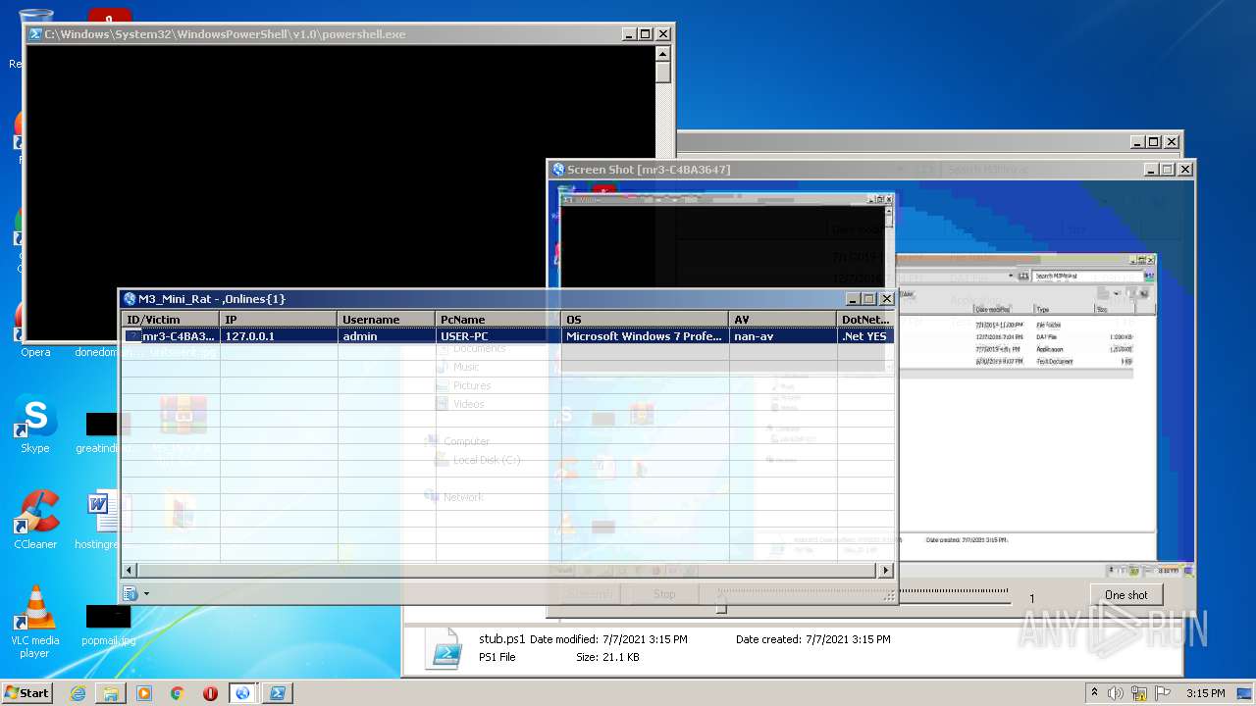
Task: Switch to the PowerShell taskbar button
Action: point(277,693)
